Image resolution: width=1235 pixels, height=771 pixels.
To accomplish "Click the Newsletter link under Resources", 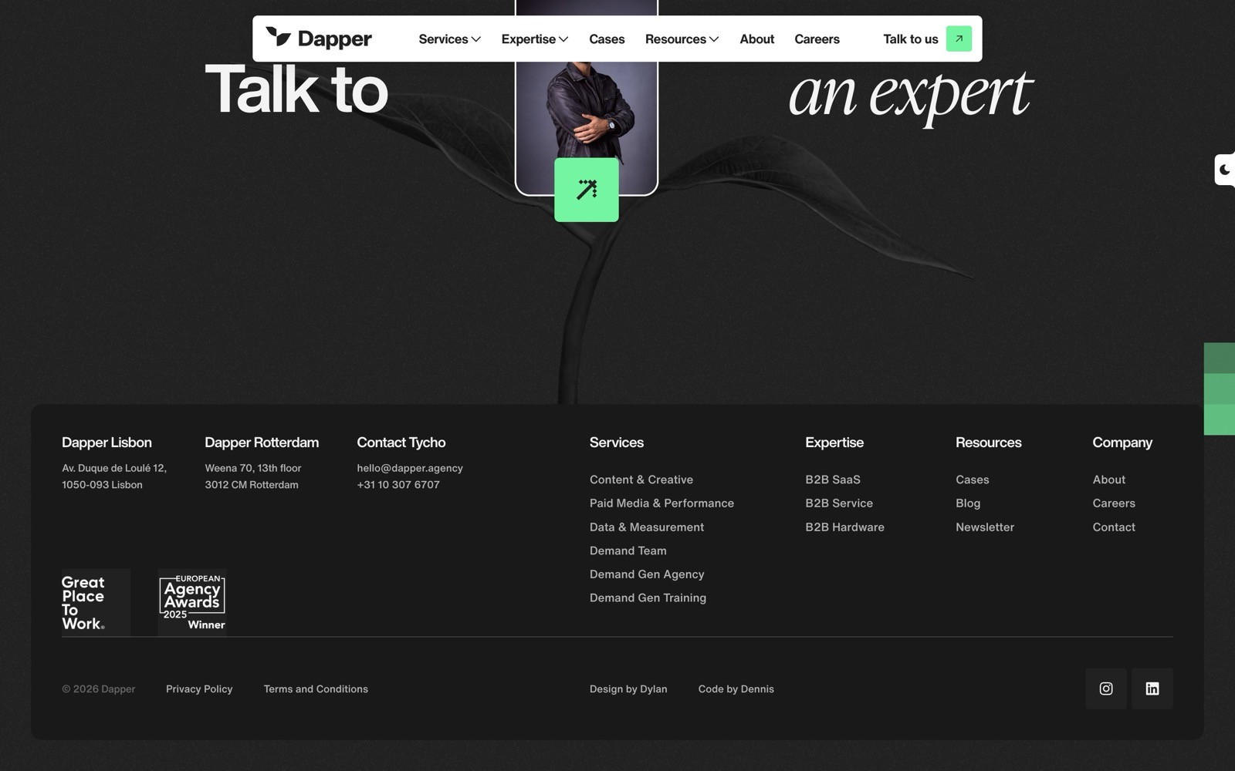I will [985, 527].
